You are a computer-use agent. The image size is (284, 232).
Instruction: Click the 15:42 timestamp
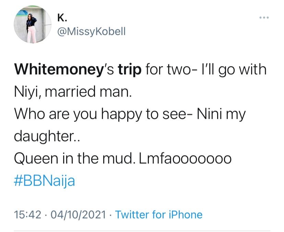pyautogui.click(x=26, y=215)
